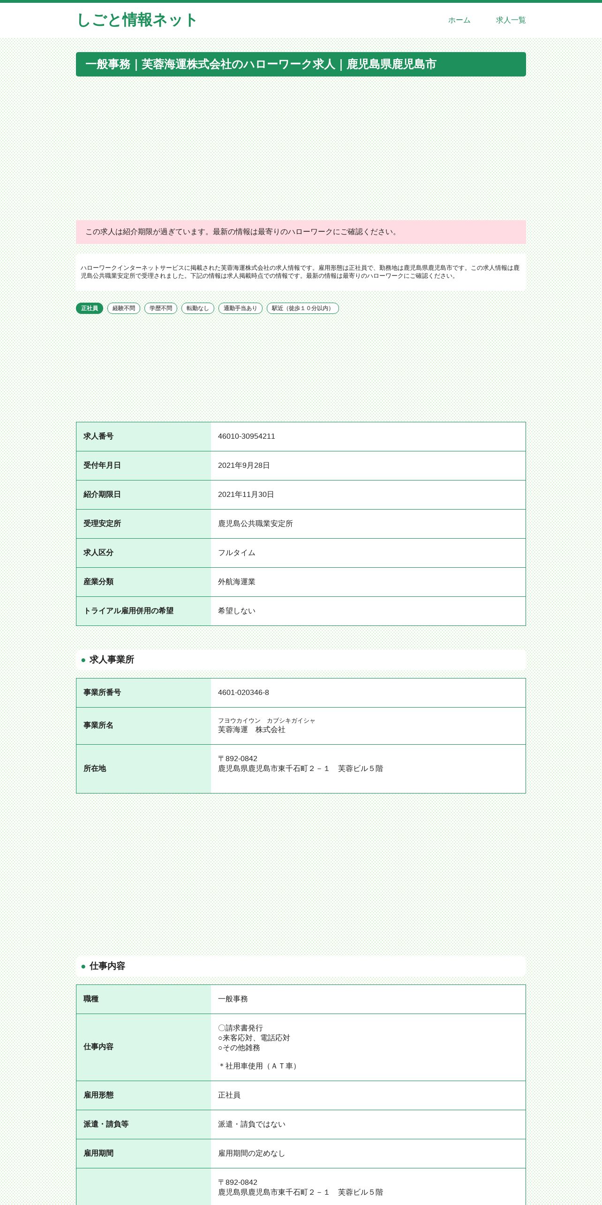Click the フルタイム value
The height and width of the screenshot is (1205, 602).
pos(237,553)
